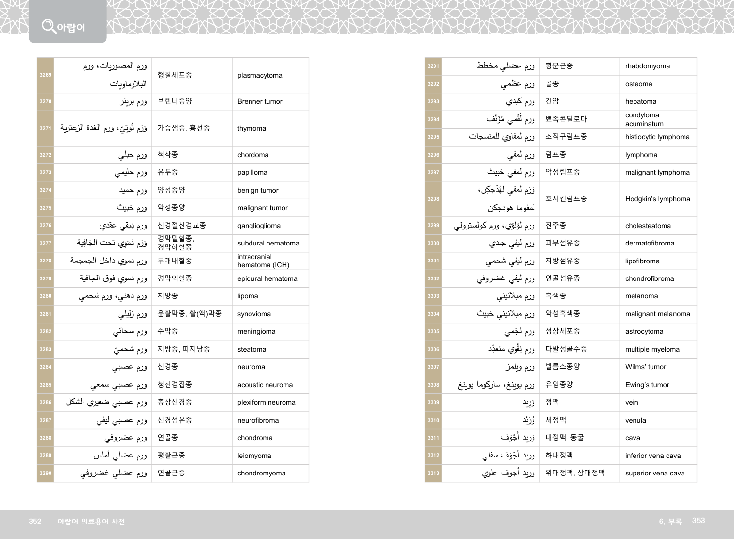Click the magnifier icon beside 아랍어
The image size is (734, 539).
tap(49, 26)
